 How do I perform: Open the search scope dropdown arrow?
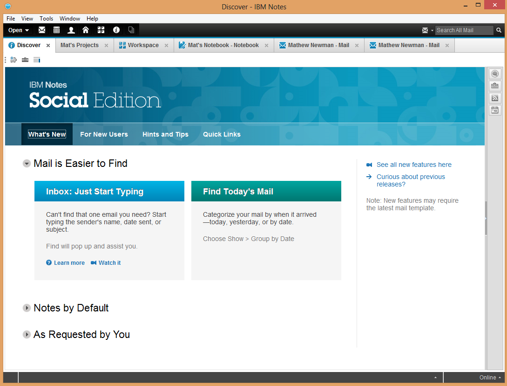(432, 30)
